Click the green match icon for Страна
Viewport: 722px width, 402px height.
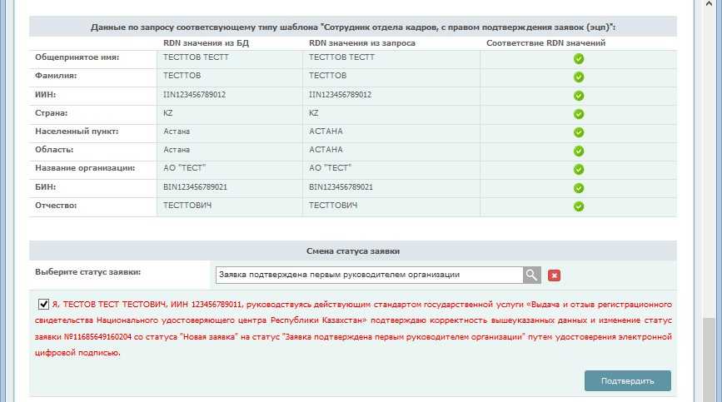[x=578, y=114]
